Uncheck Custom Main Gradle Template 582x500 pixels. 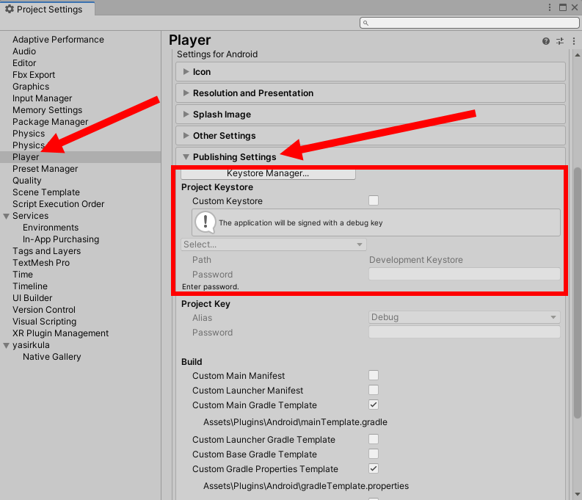374,405
